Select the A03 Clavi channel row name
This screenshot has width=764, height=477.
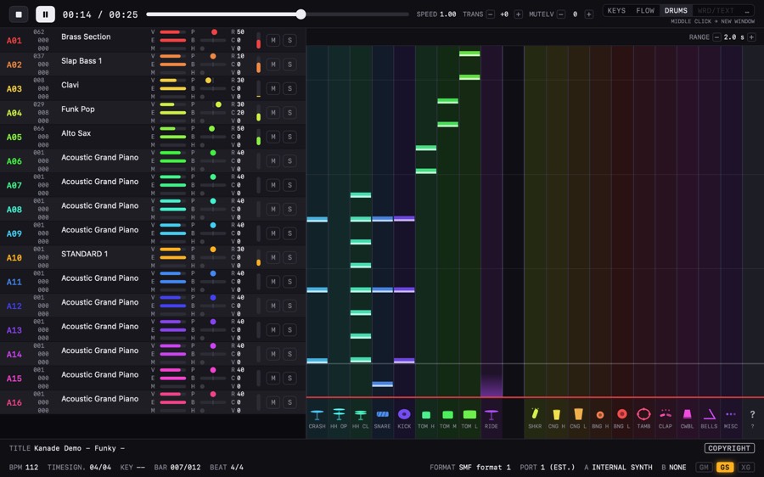[x=70, y=85]
